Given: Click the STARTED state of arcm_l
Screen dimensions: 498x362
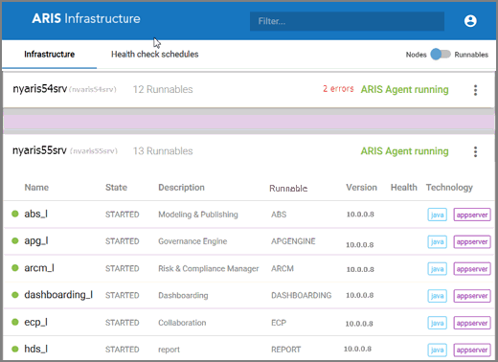Looking at the screenshot, I should [123, 268].
